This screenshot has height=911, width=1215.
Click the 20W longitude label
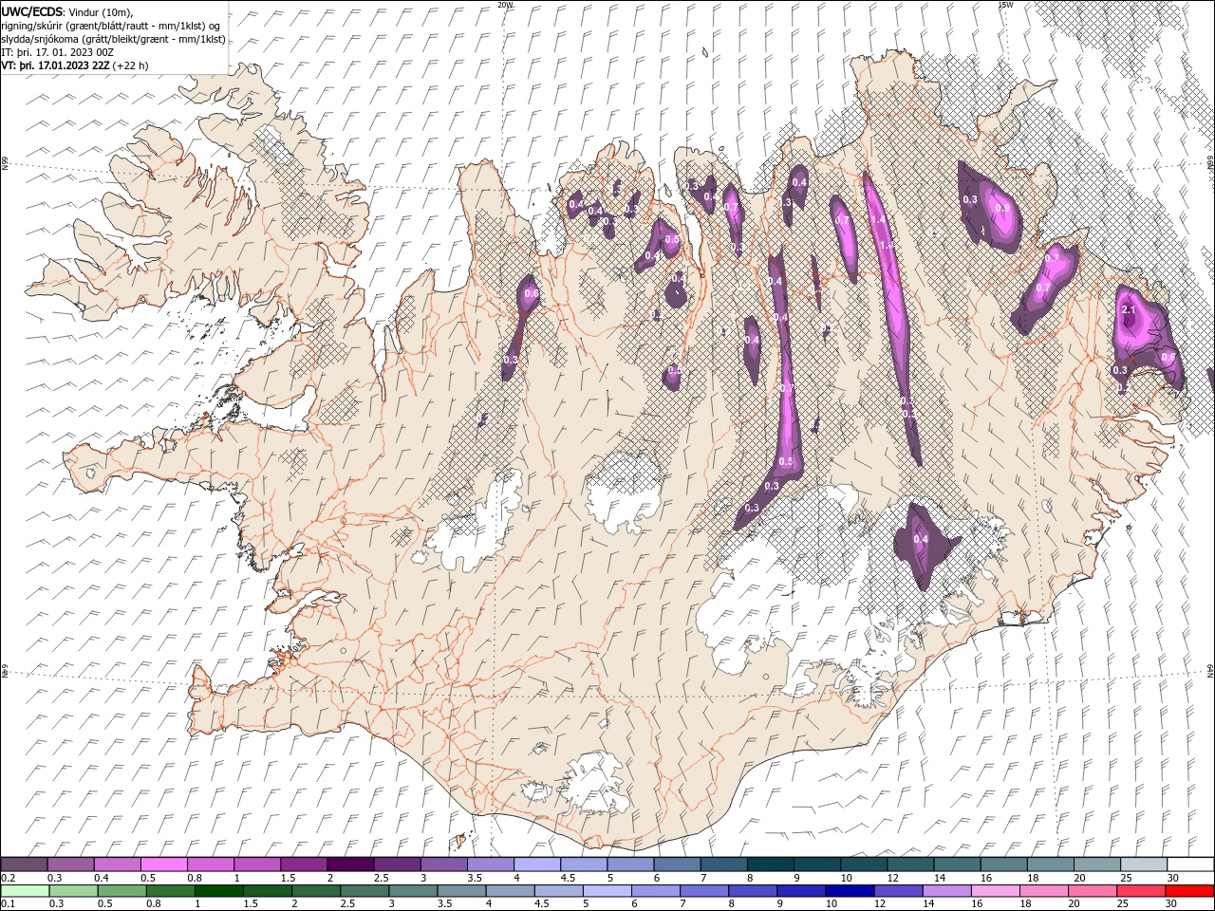point(506,5)
